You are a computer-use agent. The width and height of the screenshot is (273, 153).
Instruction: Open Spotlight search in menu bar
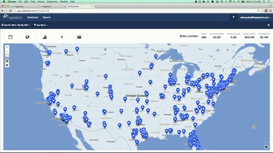point(264,2)
